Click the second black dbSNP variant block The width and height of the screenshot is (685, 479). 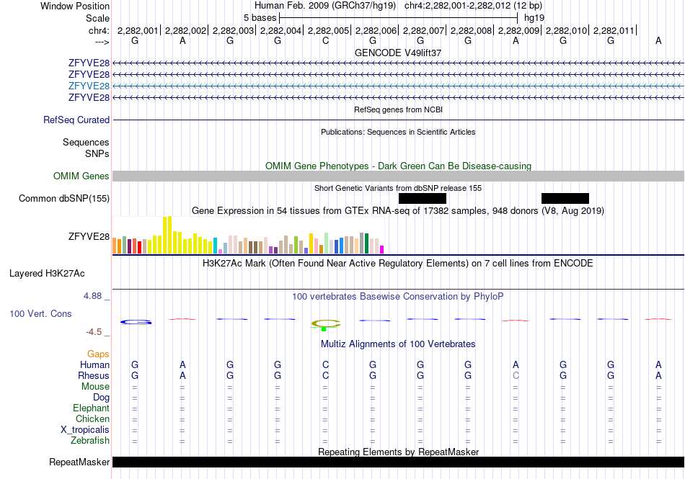pos(565,199)
